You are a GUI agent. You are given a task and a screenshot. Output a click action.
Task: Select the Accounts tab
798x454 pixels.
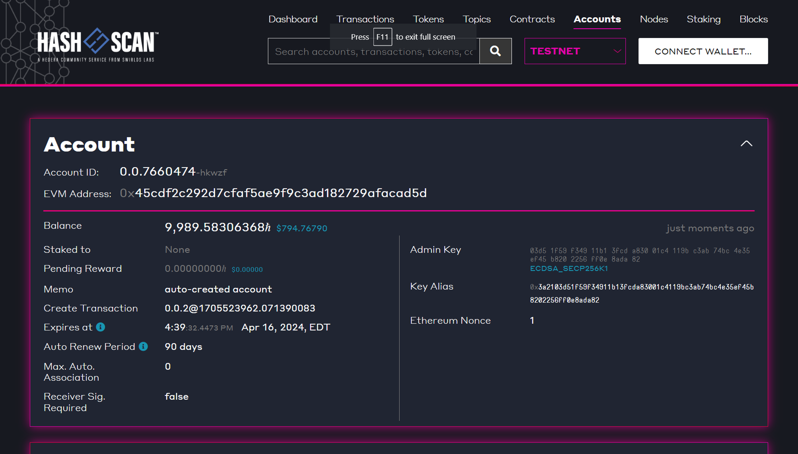click(x=597, y=19)
